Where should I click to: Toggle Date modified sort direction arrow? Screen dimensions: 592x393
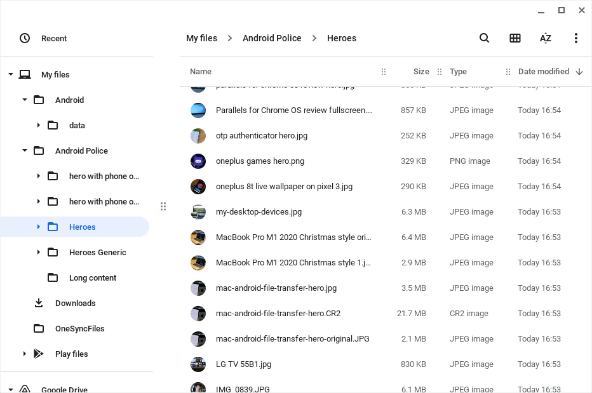point(579,72)
